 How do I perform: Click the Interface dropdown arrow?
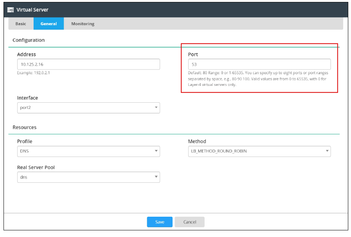point(156,107)
